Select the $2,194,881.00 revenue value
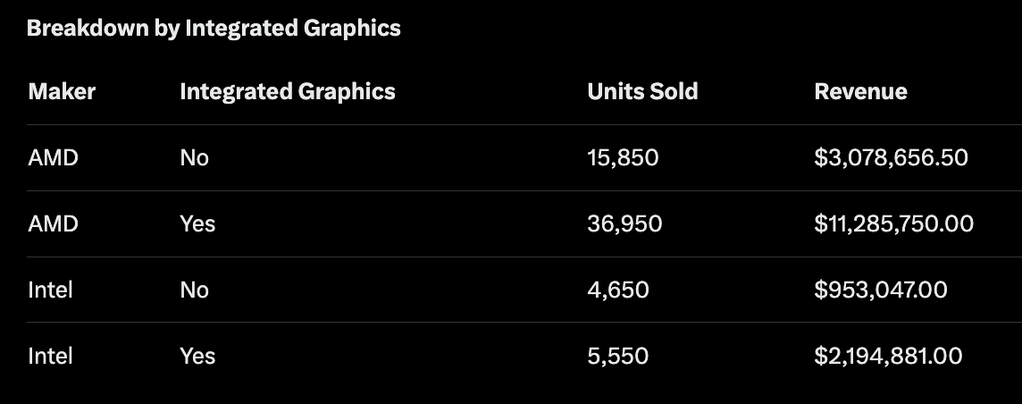Screen dimensions: 1022x404 click(888, 356)
